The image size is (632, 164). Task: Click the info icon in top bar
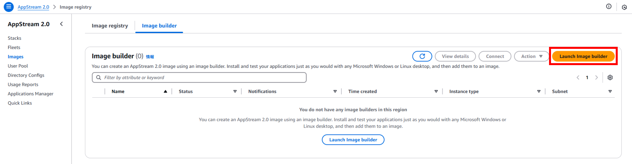tap(609, 6)
